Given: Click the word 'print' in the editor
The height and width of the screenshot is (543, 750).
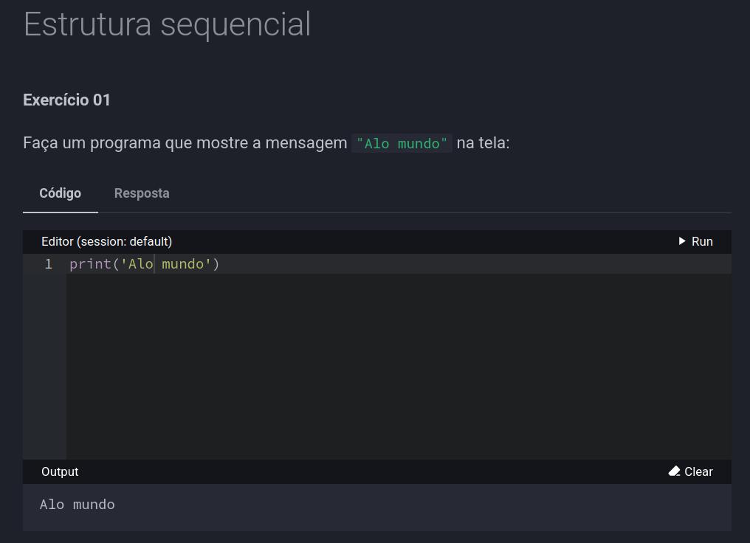Looking at the screenshot, I should pyautogui.click(x=90, y=264).
